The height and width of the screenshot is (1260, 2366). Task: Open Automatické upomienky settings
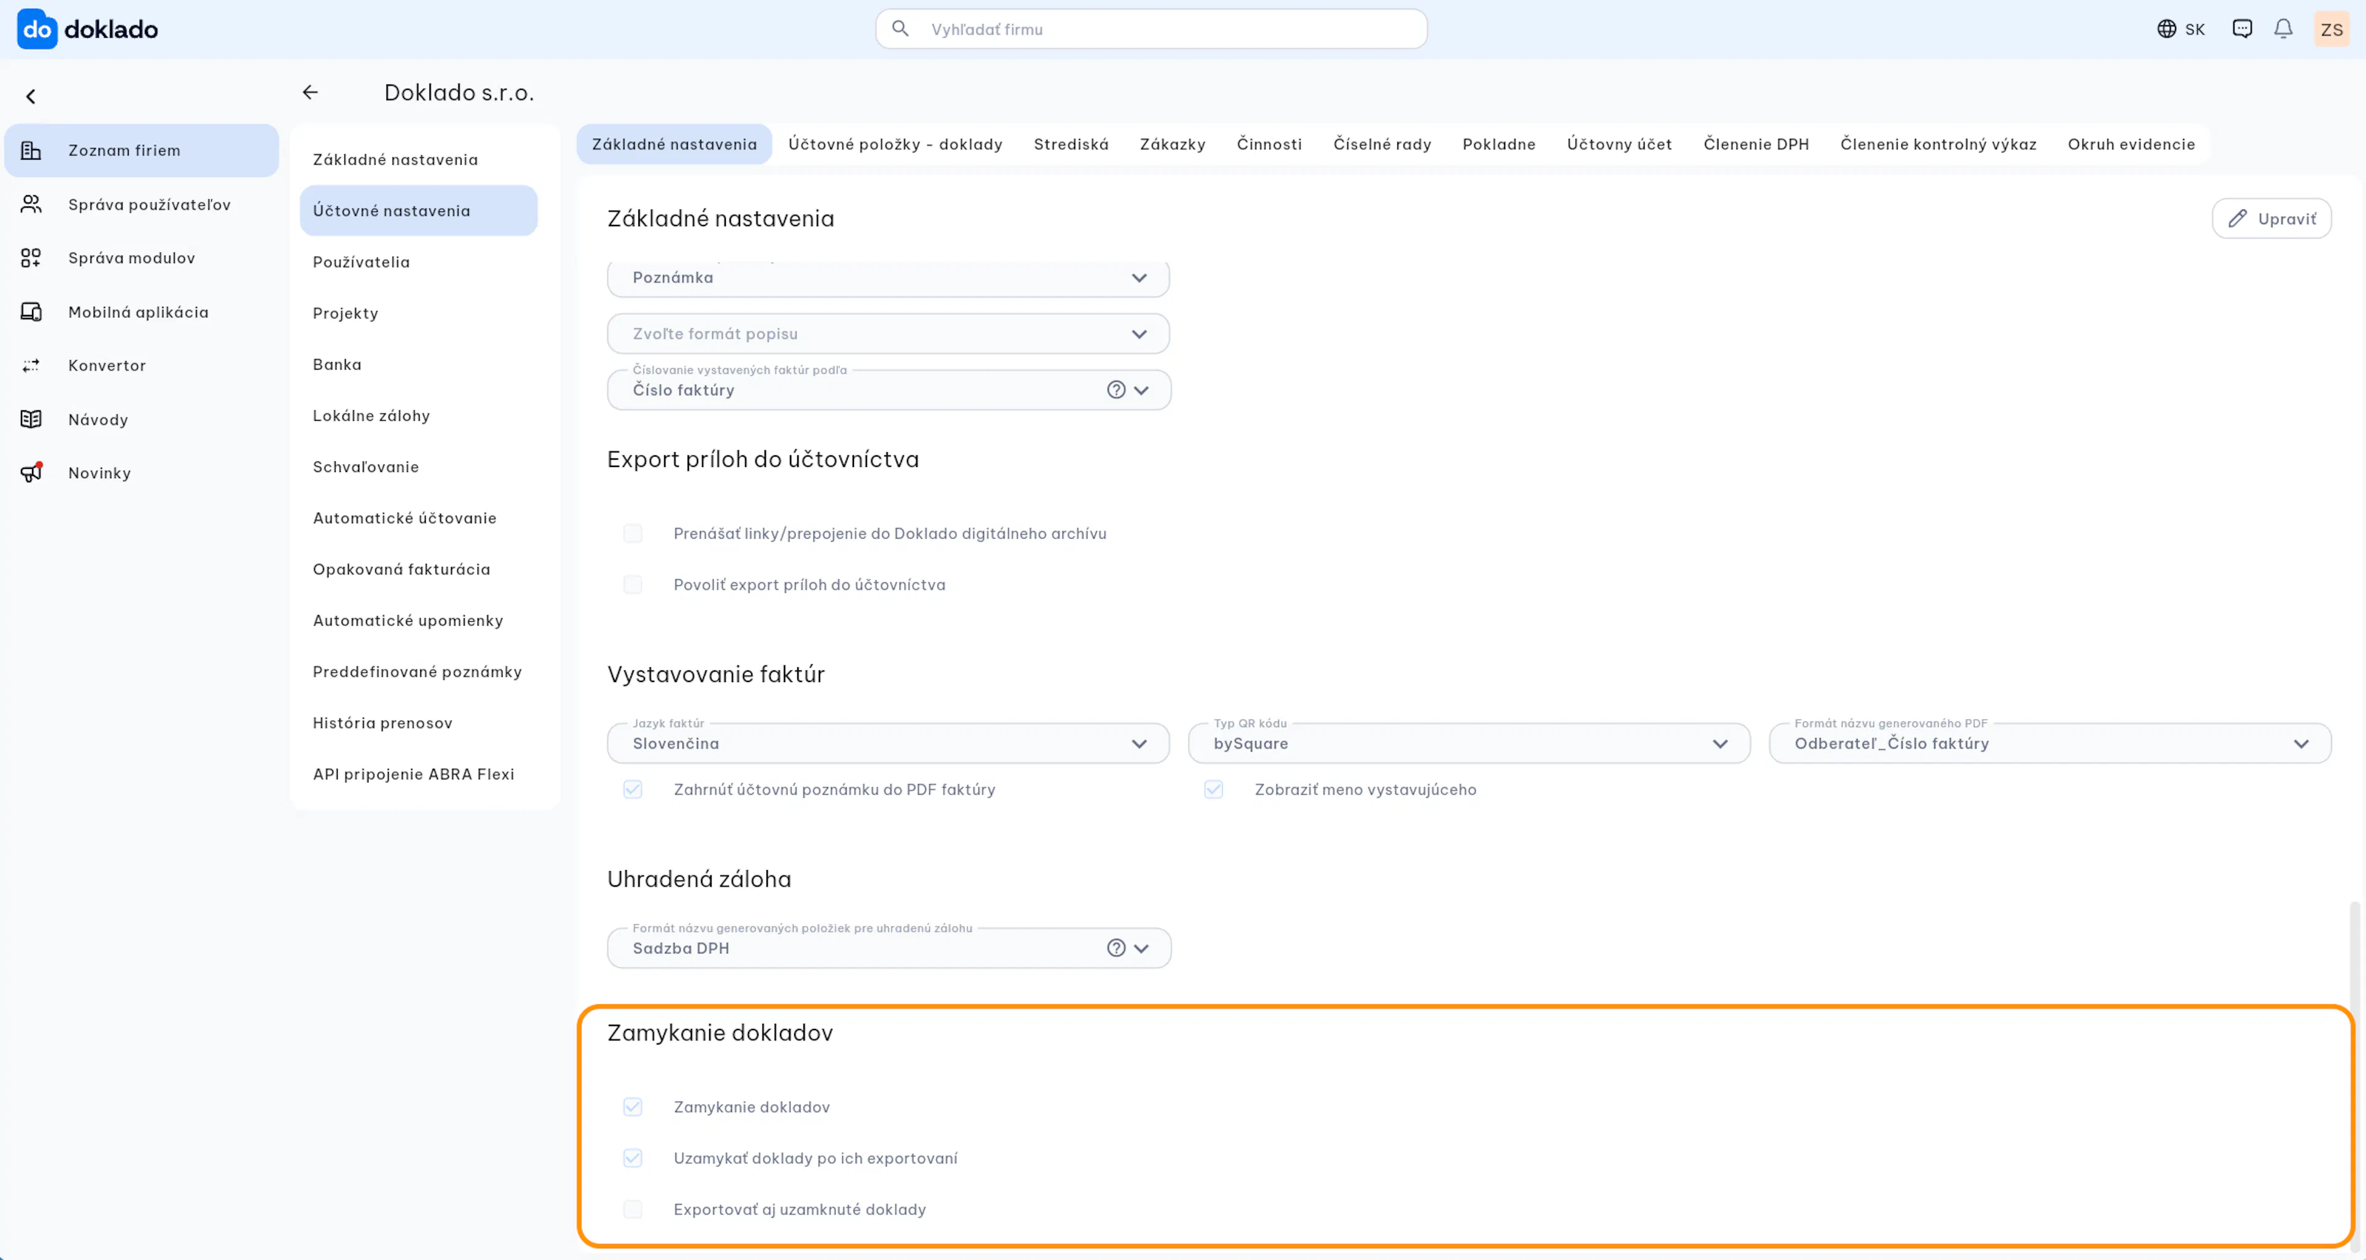tap(419, 621)
